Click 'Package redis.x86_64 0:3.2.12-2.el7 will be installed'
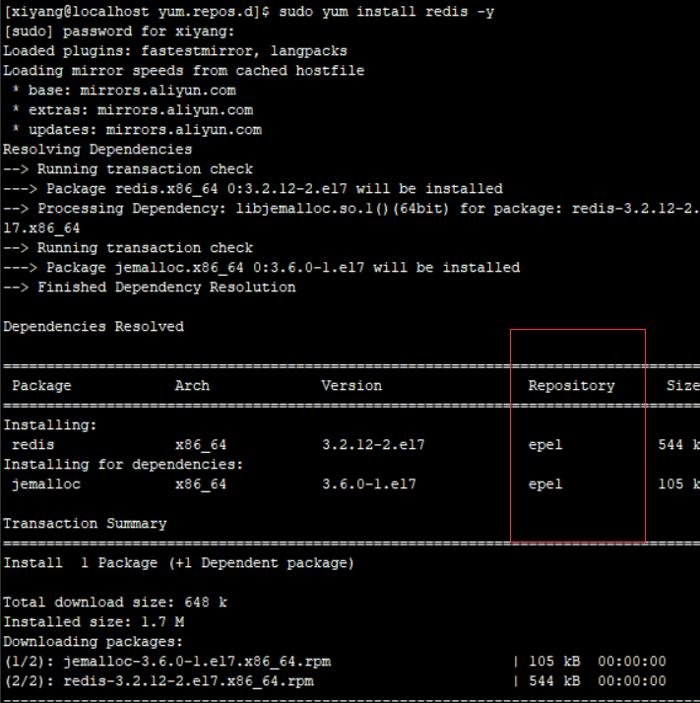Viewport: 700px width, 703px height. click(275, 189)
